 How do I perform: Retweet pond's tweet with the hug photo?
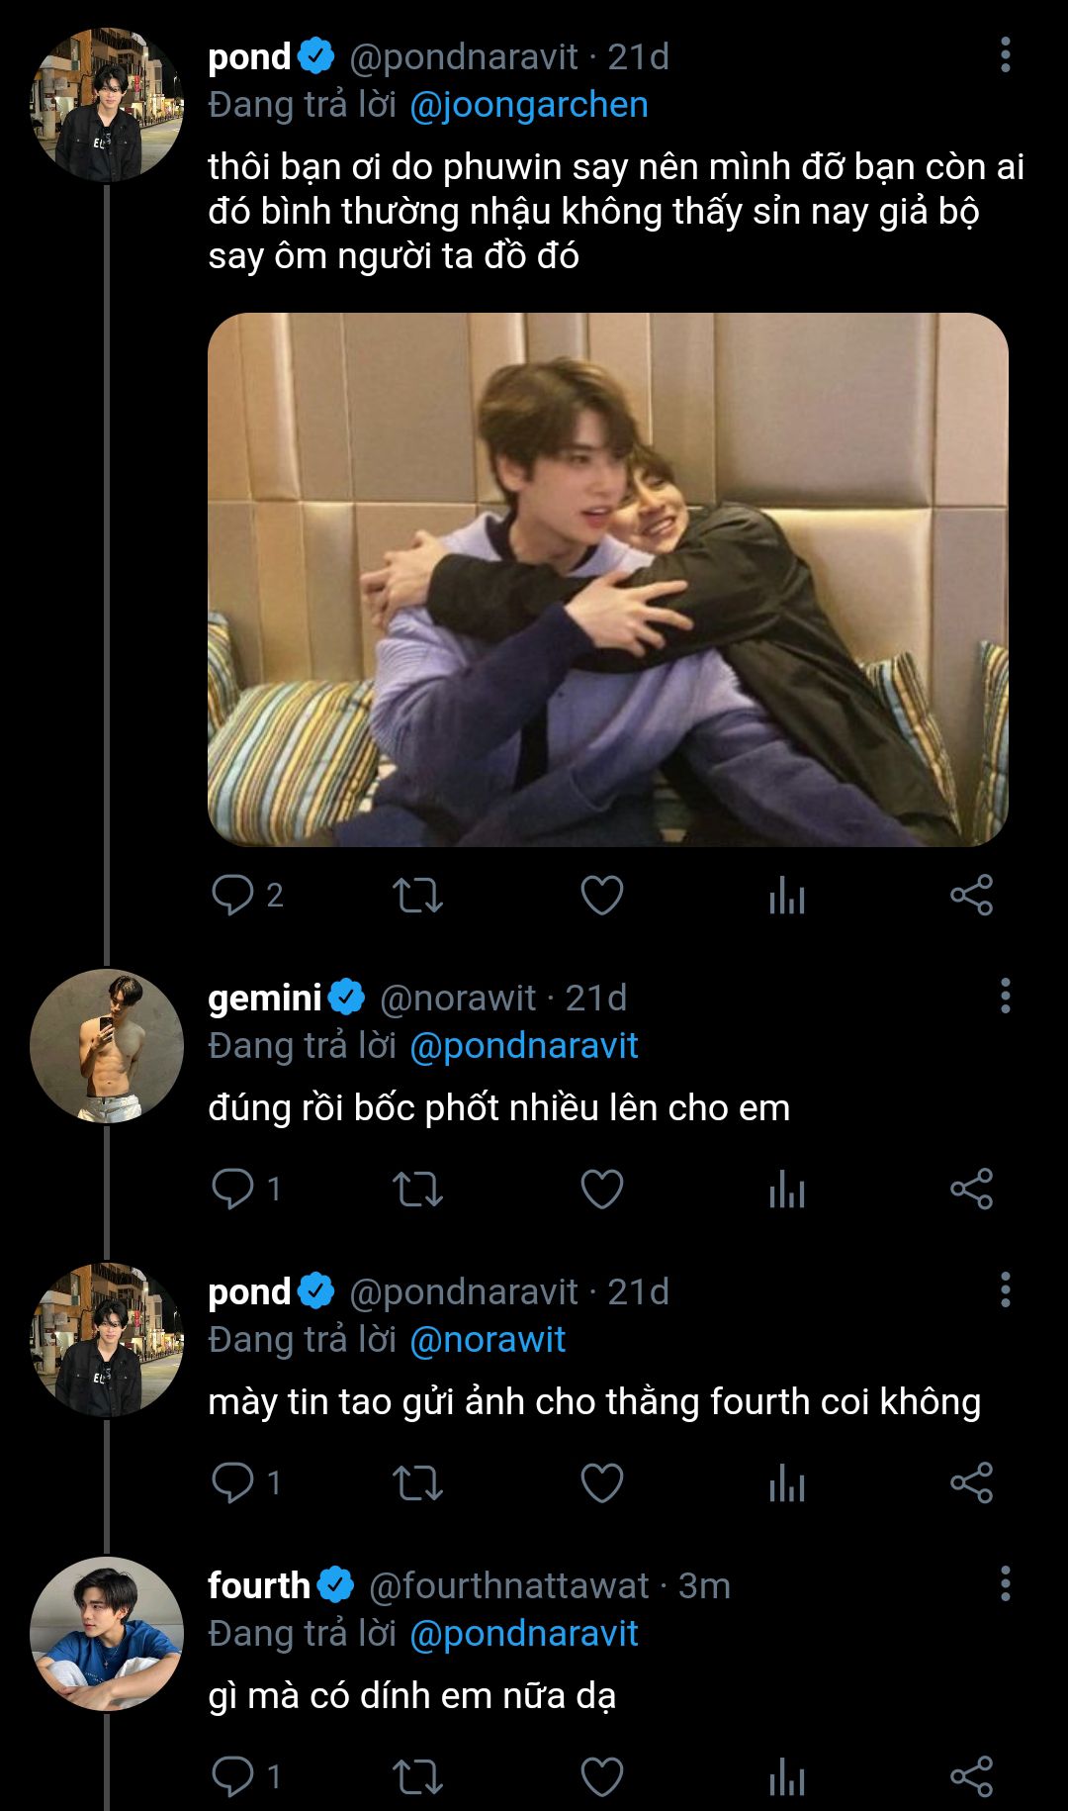click(417, 896)
